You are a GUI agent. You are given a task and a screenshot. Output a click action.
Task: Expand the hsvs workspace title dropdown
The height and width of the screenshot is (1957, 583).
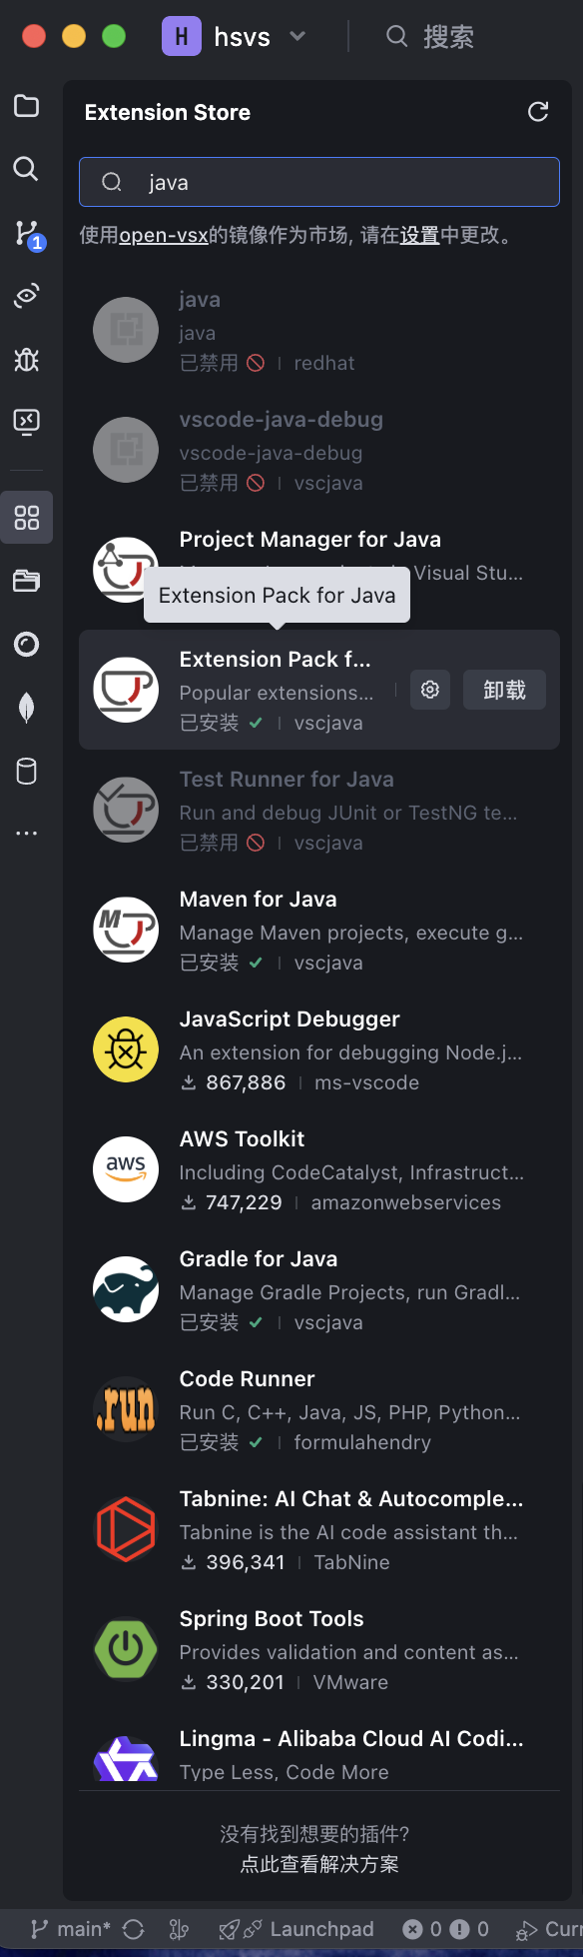pos(296,36)
